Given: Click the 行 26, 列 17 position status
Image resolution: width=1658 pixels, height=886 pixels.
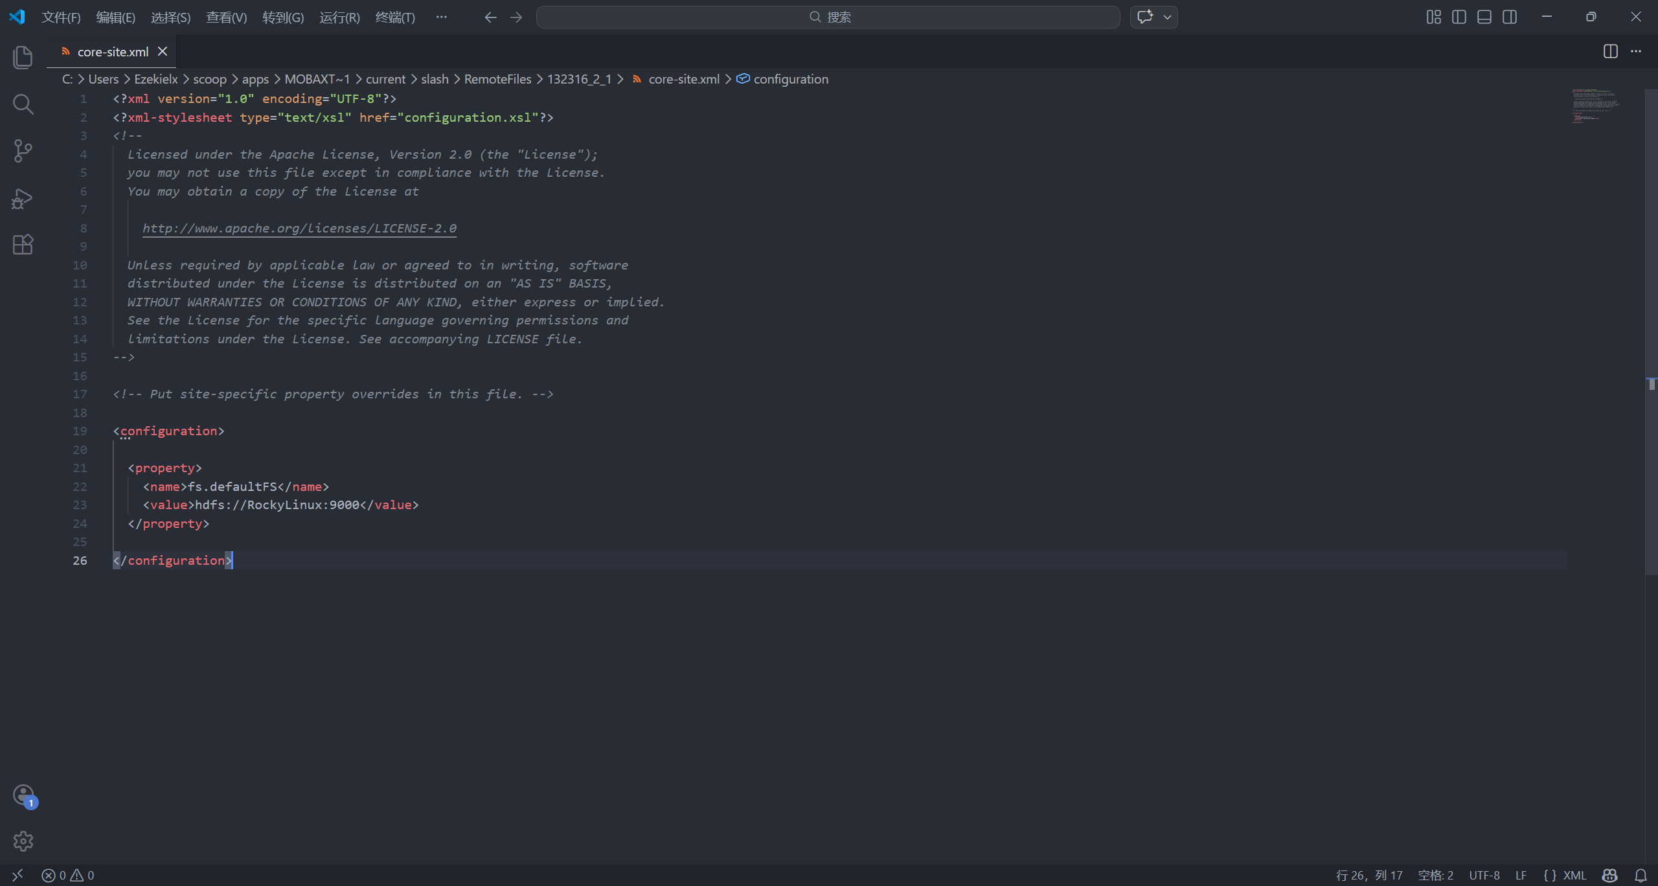Looking at the screenshot, I should pos(1369,876).
